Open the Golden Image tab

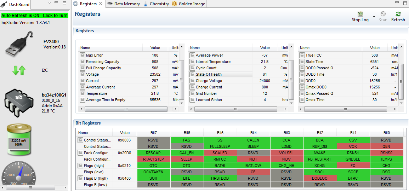189,4
